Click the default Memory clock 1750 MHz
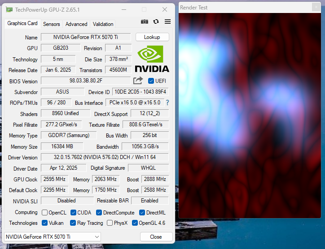This screenshot has height=249, width=325. 105,190
